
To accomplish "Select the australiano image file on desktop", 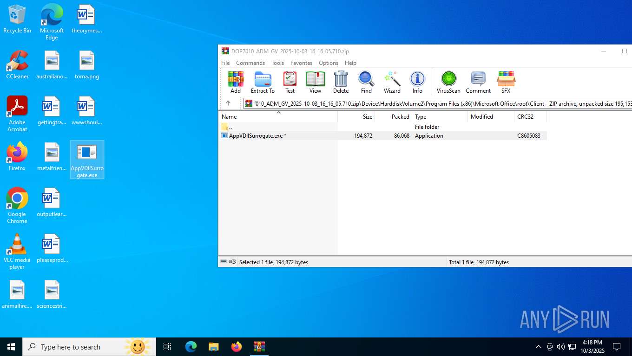I will click(52, 65).
